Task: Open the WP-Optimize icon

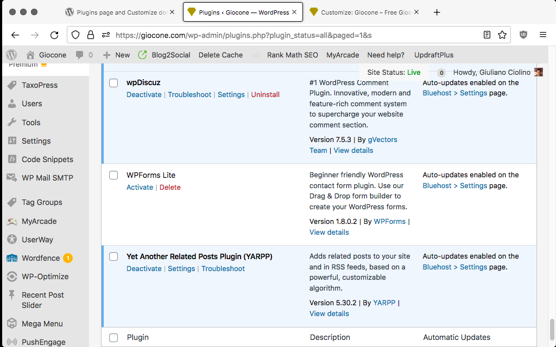Action: click(12, 277)
